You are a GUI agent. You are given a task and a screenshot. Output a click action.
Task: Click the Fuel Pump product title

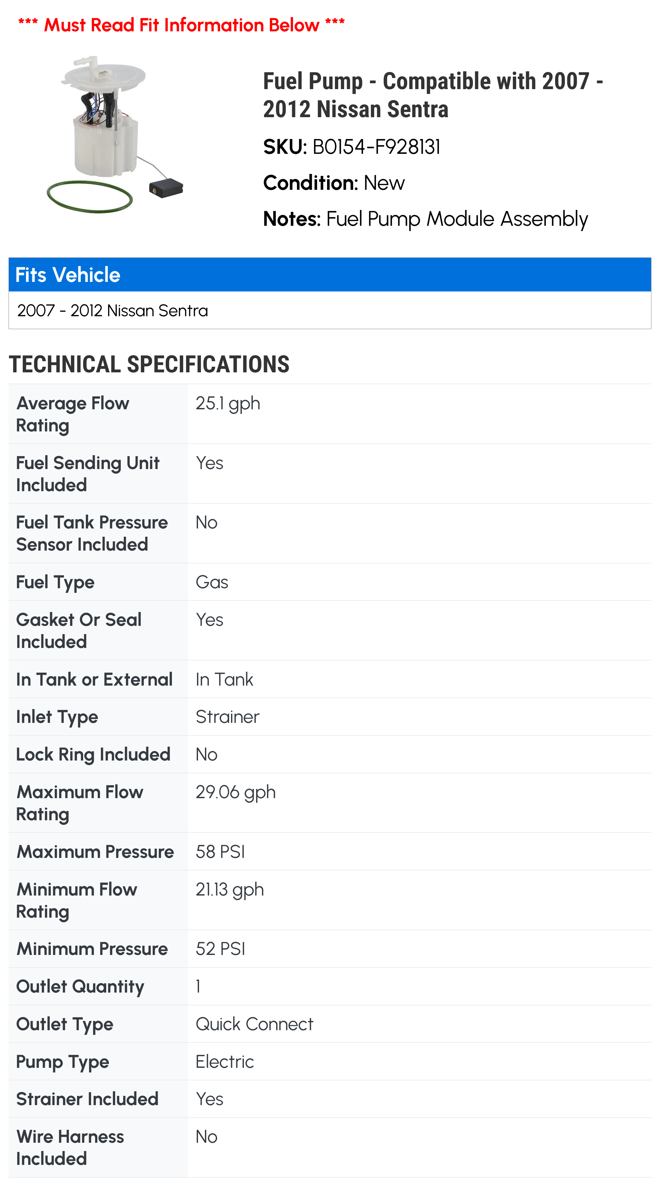[433, 95]
